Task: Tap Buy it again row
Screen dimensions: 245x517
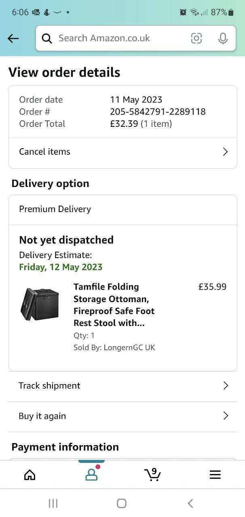Action: tap(42, 416)
